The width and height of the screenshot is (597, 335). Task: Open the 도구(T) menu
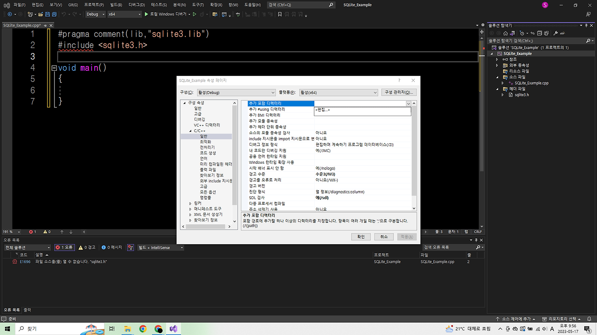198,5
